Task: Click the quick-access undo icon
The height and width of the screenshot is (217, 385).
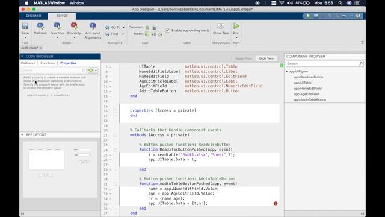Action: coord(344,16)
